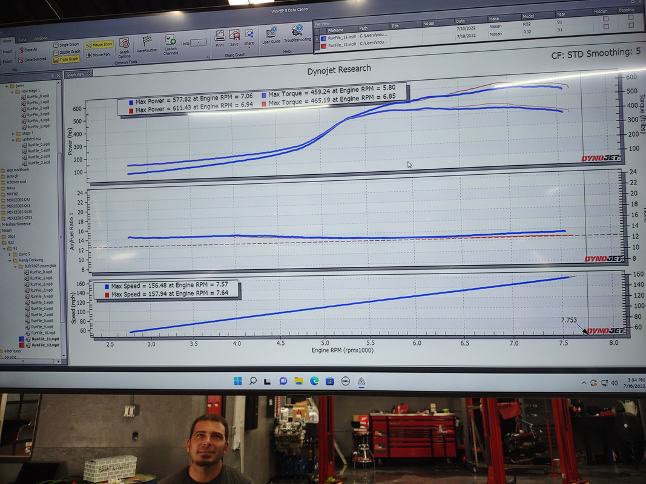Collapse the new stage 1 folder
The width and height of the screenshot is (646, 484).
coord(12,92)
